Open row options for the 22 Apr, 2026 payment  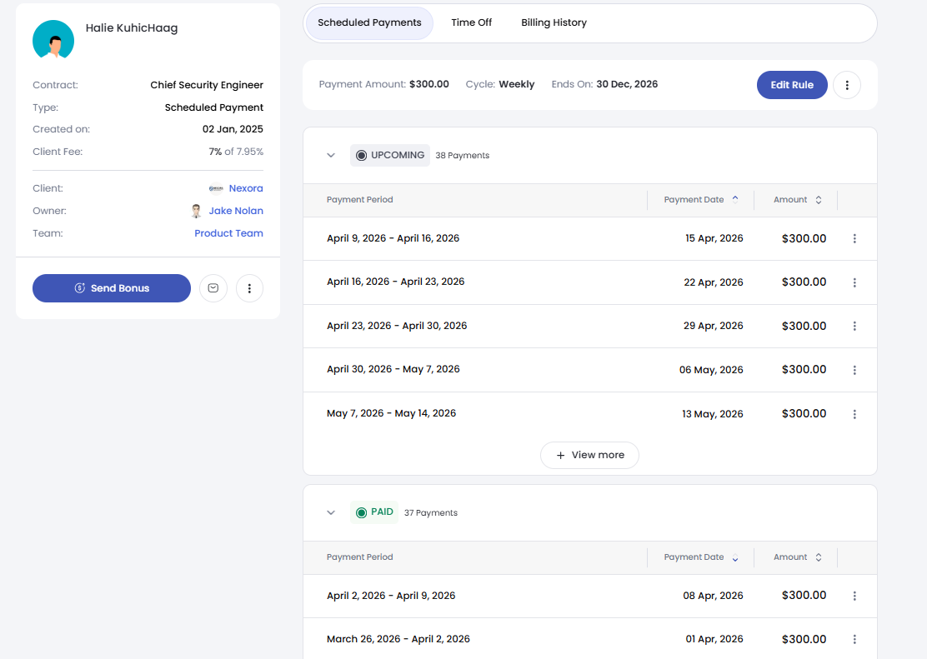854,282
